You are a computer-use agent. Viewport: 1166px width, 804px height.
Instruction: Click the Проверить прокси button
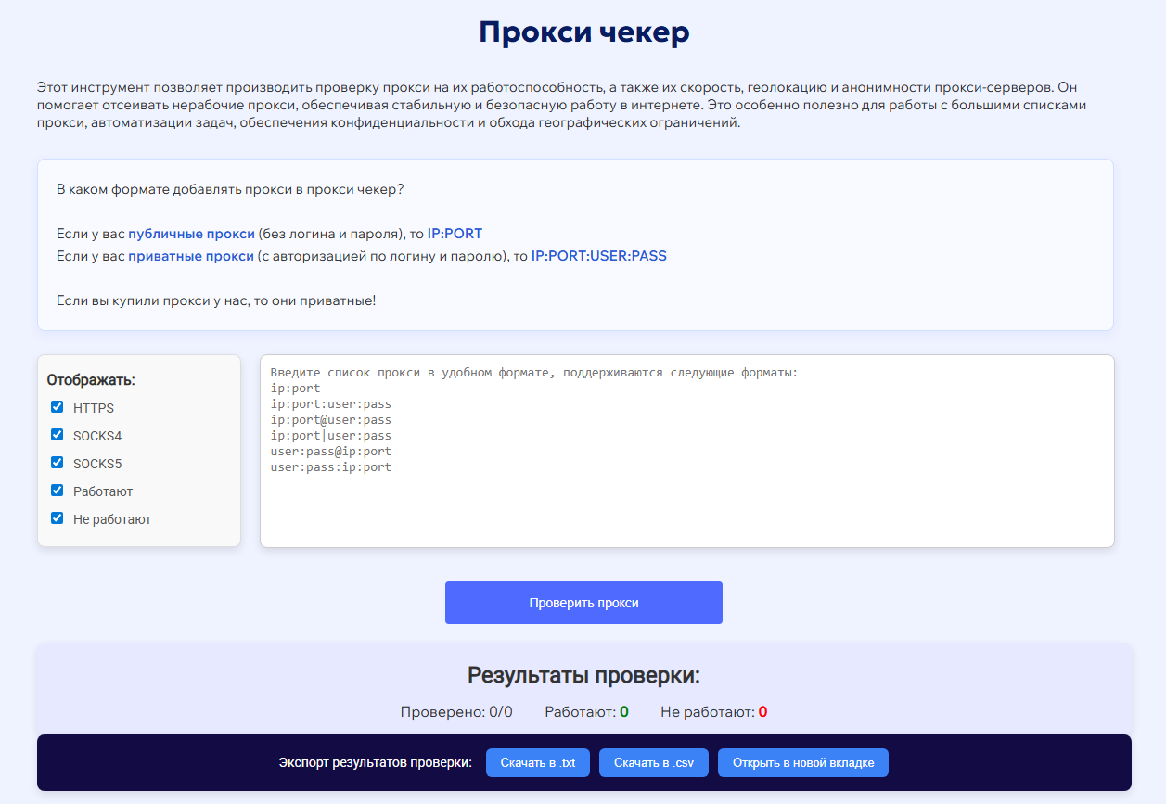tap(583, 603)
